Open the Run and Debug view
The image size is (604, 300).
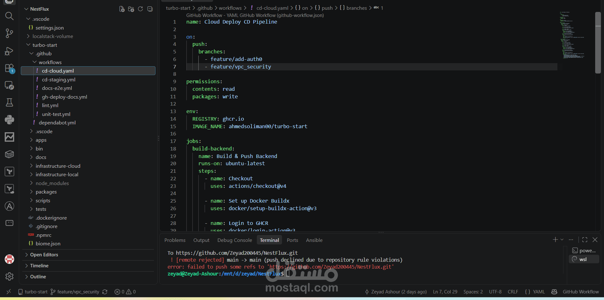point(9,51)
